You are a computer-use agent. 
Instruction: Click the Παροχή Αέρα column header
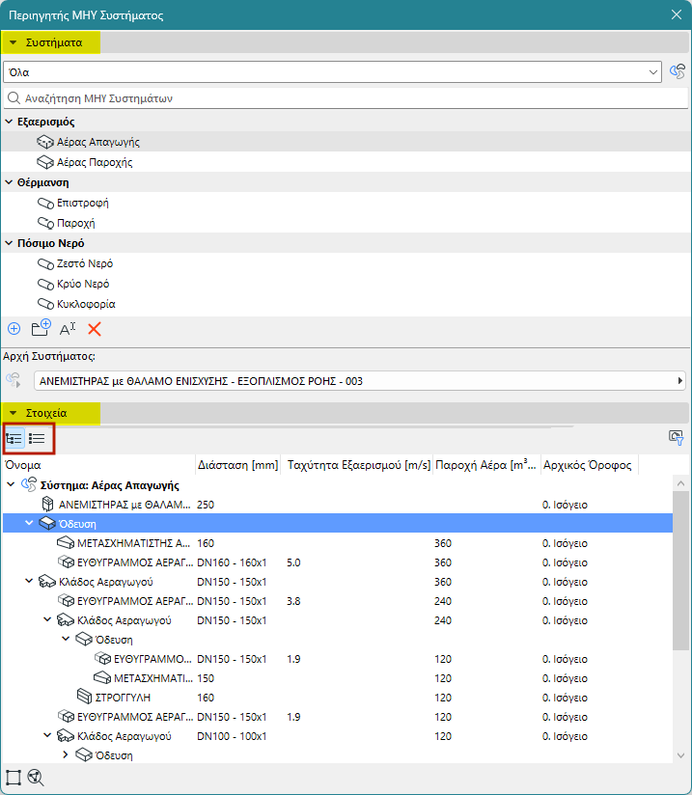point(486,465)
